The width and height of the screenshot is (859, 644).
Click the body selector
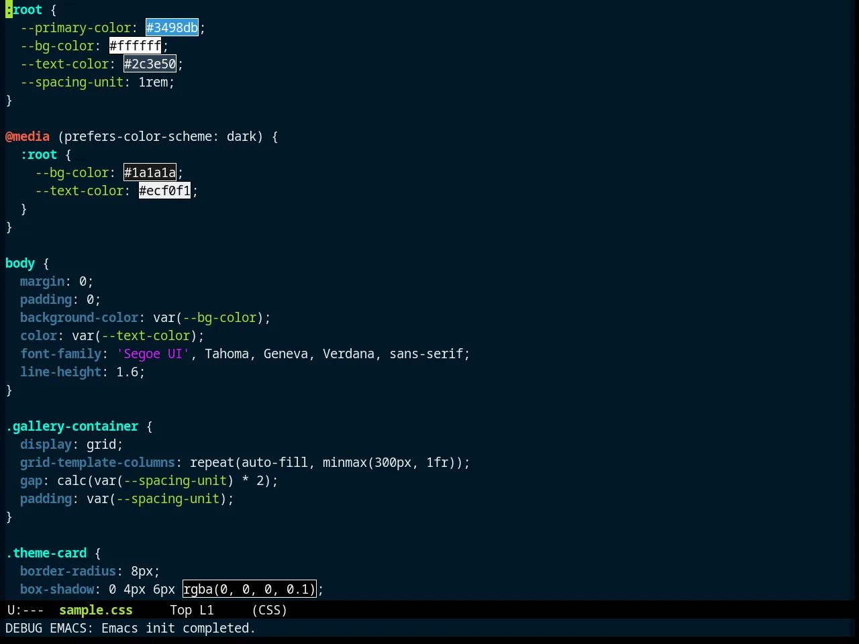point(20,263)
